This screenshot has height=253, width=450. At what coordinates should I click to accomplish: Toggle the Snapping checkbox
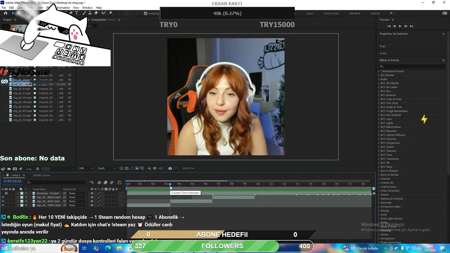coord(146,13)
